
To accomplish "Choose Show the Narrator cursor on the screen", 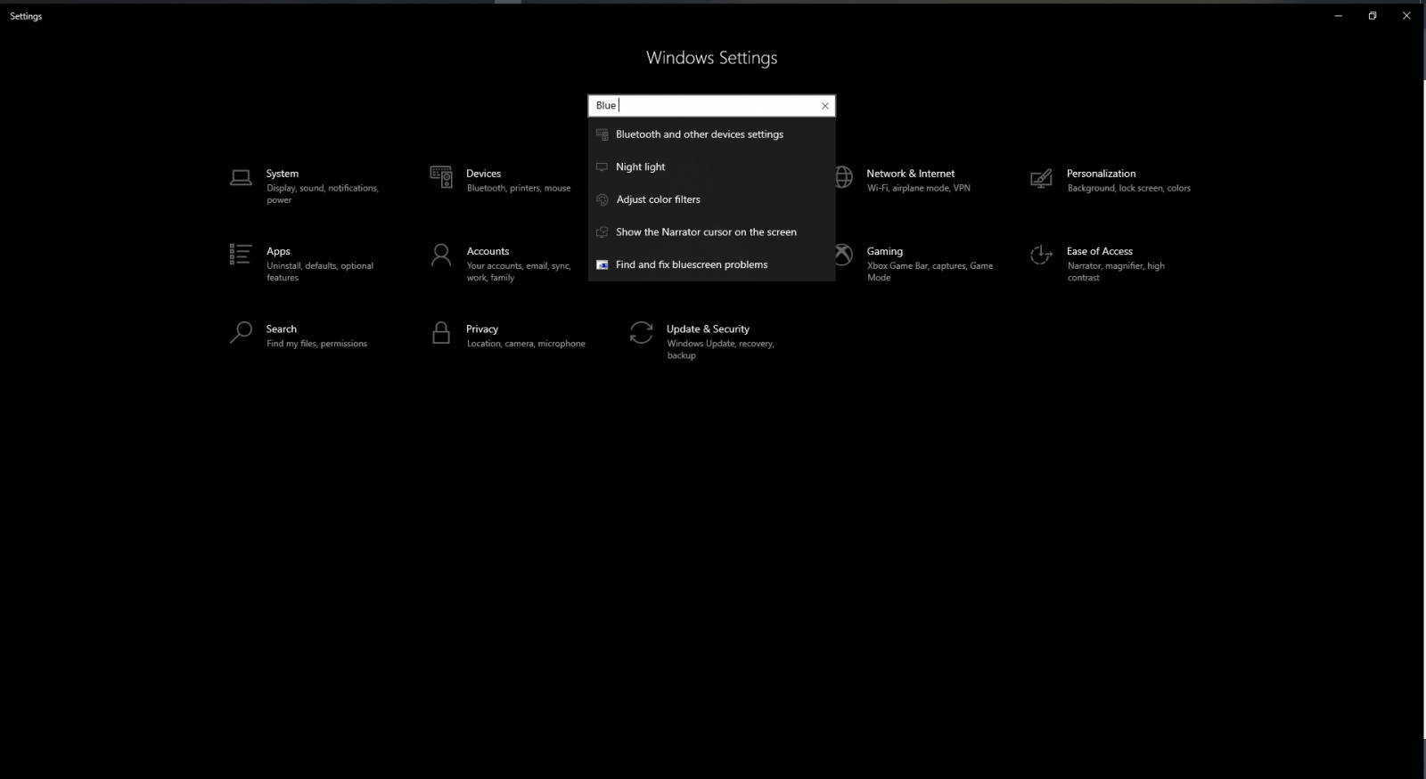I will pyautogui.click(x=711, y=232).
